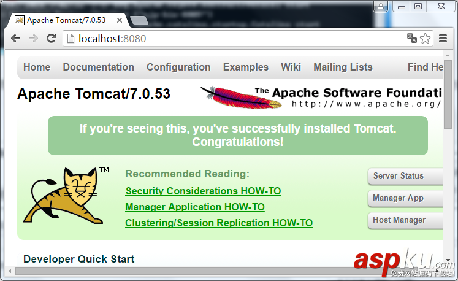
Task: Click the Tomcat cat logo image
Action: click(66, 195)
